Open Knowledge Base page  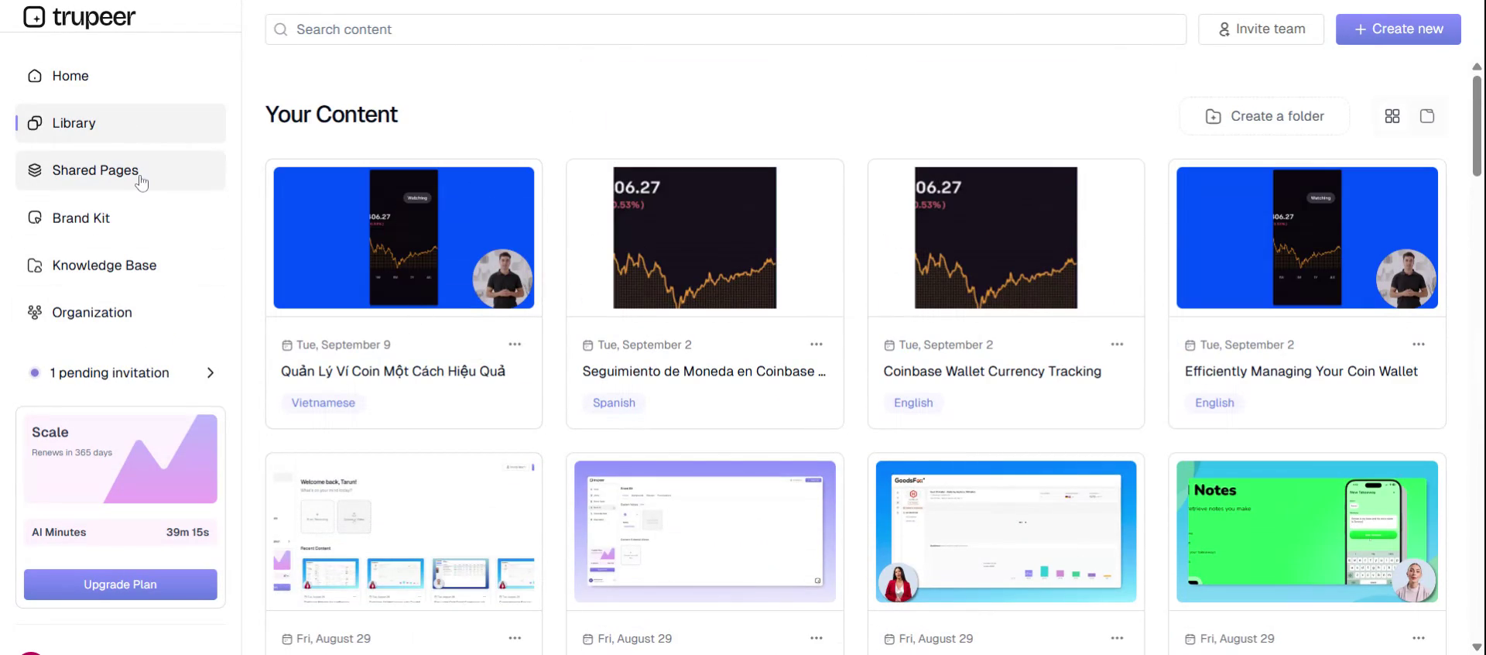(120, 266)
